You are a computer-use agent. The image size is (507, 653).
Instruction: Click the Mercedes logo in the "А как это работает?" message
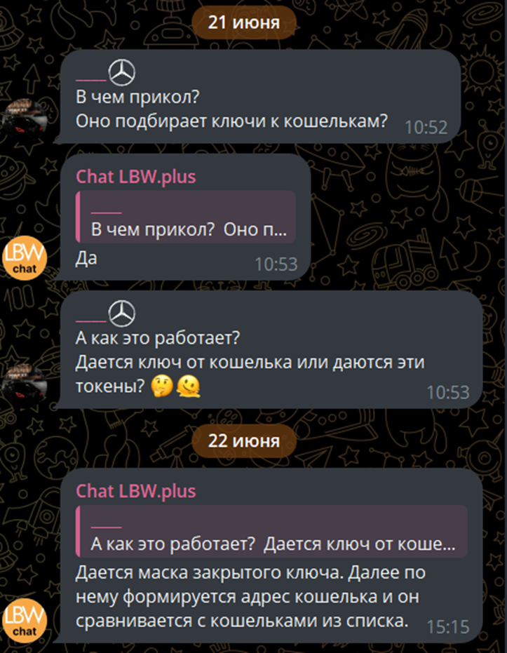[122, 314]
